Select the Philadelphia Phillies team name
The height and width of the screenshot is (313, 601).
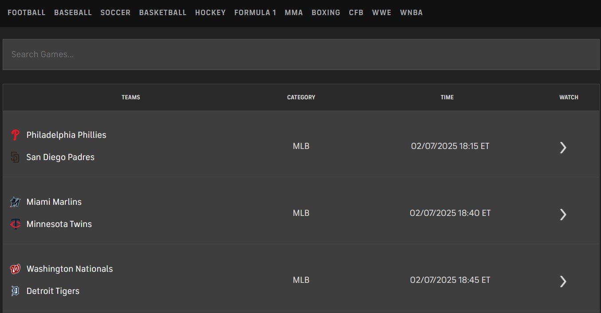[x=67, y=135]
